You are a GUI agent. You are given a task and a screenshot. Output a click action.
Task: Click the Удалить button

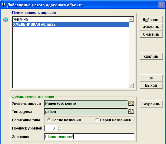[151, 56]
